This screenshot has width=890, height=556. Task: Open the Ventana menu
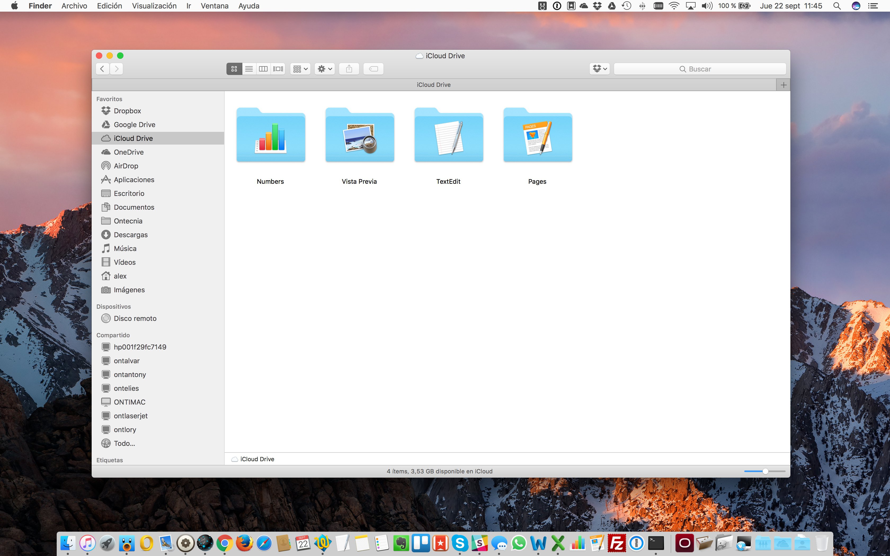pyautogui.click(x=215, y=6)
